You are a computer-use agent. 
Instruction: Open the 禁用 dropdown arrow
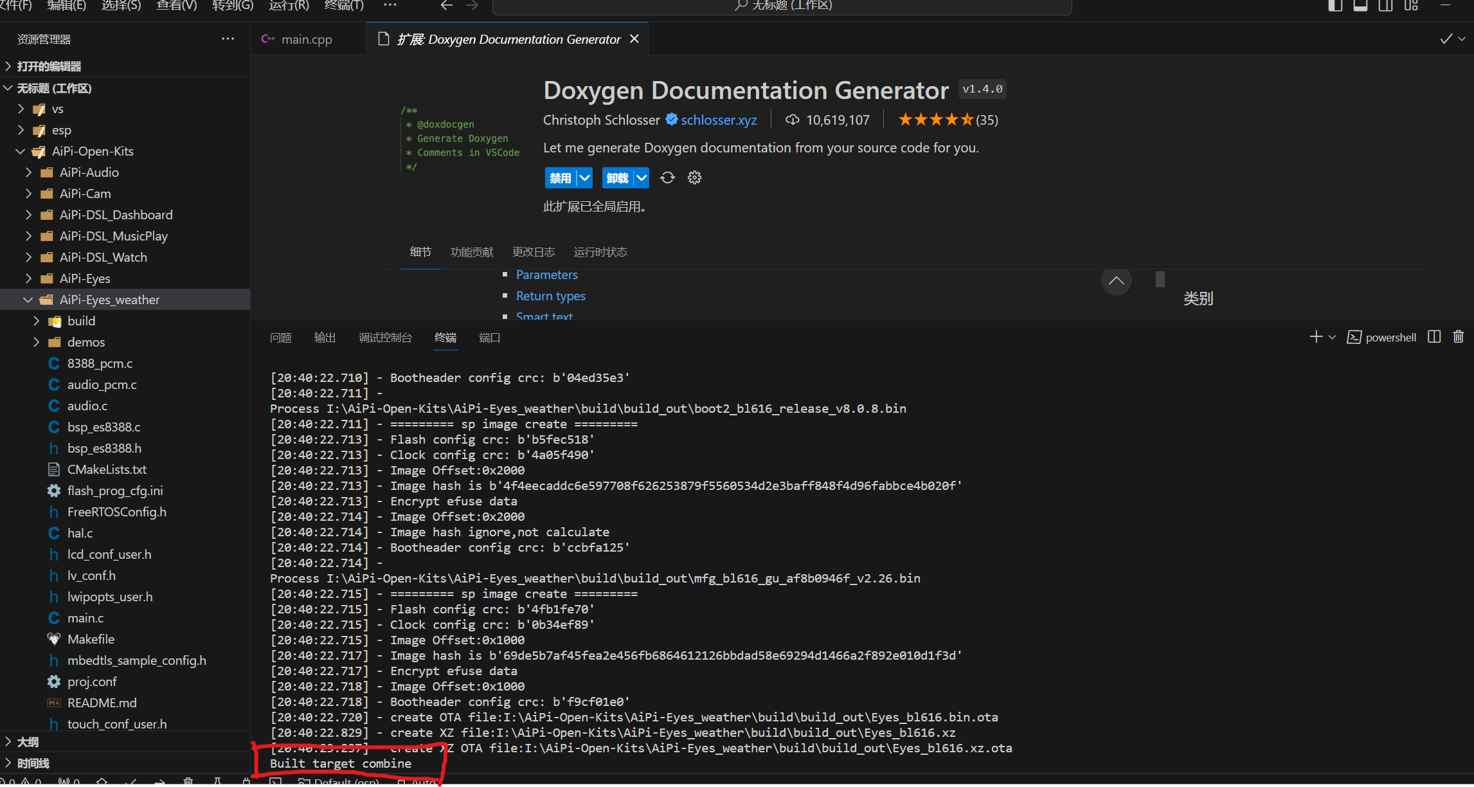coord(584,178)
